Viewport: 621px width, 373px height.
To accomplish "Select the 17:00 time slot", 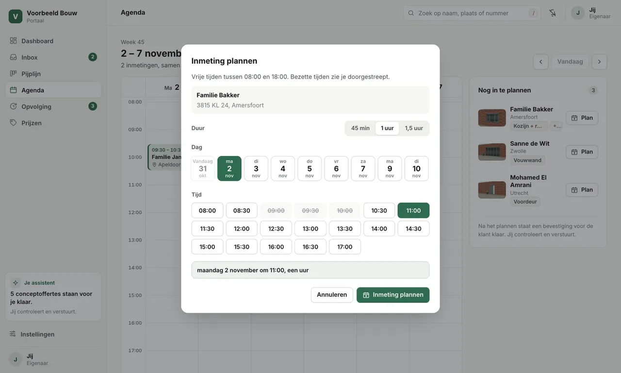I will click(345, 247).
